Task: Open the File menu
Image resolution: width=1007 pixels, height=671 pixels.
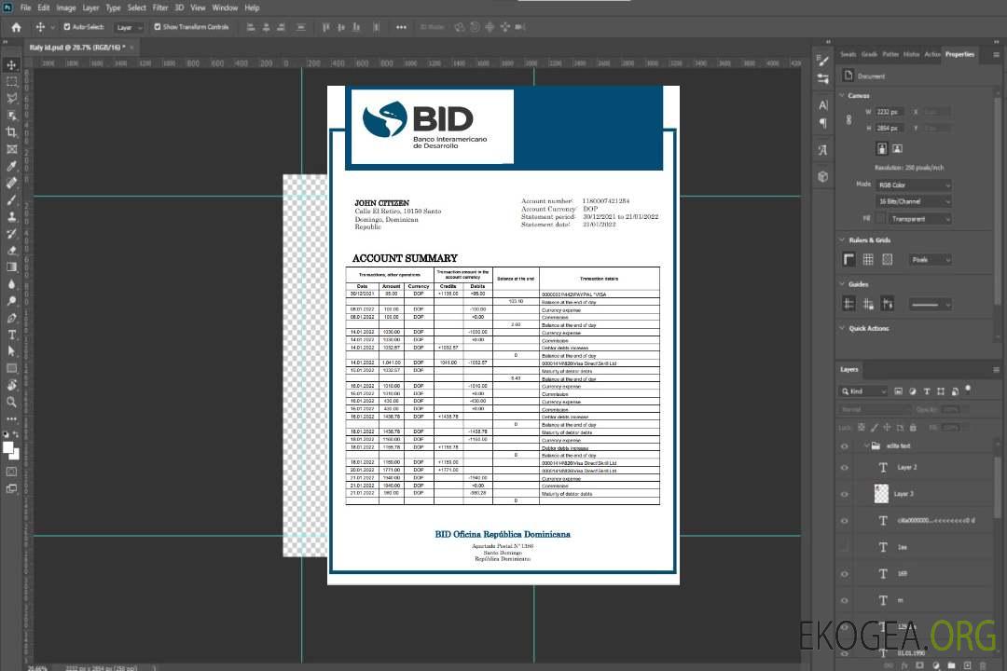Action: [26, 7]
